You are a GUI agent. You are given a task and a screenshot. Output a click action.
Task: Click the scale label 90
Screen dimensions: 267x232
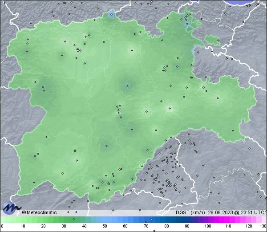coord(187,226)
